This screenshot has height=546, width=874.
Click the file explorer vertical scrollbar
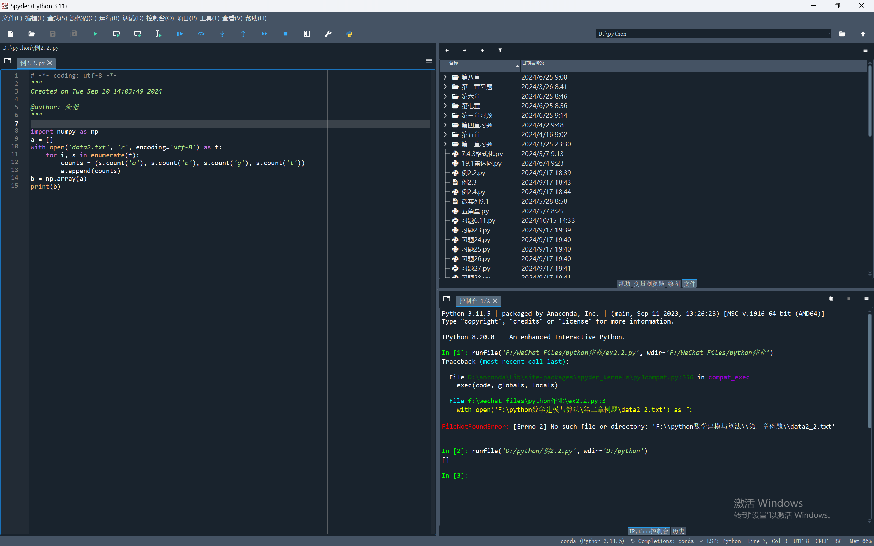pyautogui.click(x=870, y=101)
